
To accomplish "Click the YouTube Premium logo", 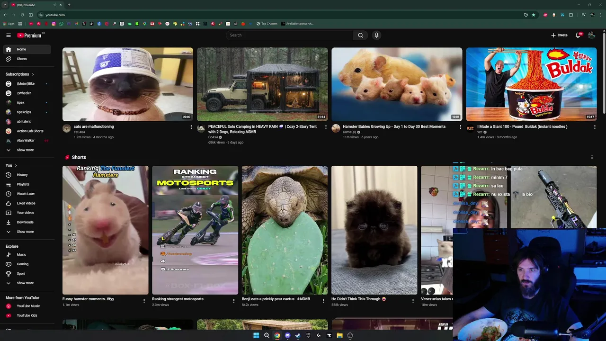I will (30, 35).
